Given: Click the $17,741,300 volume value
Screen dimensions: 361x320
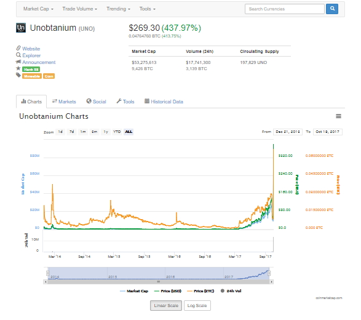Looking at the screenshot, I should pos(198,62).
